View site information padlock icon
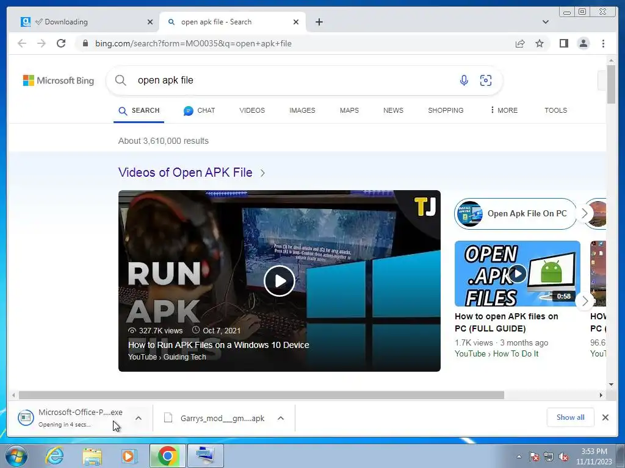 [85, 43]
